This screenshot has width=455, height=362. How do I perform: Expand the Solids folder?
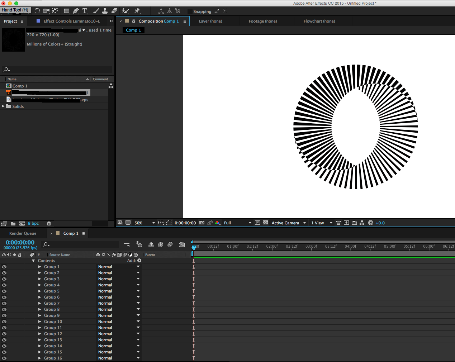[3, 106]
